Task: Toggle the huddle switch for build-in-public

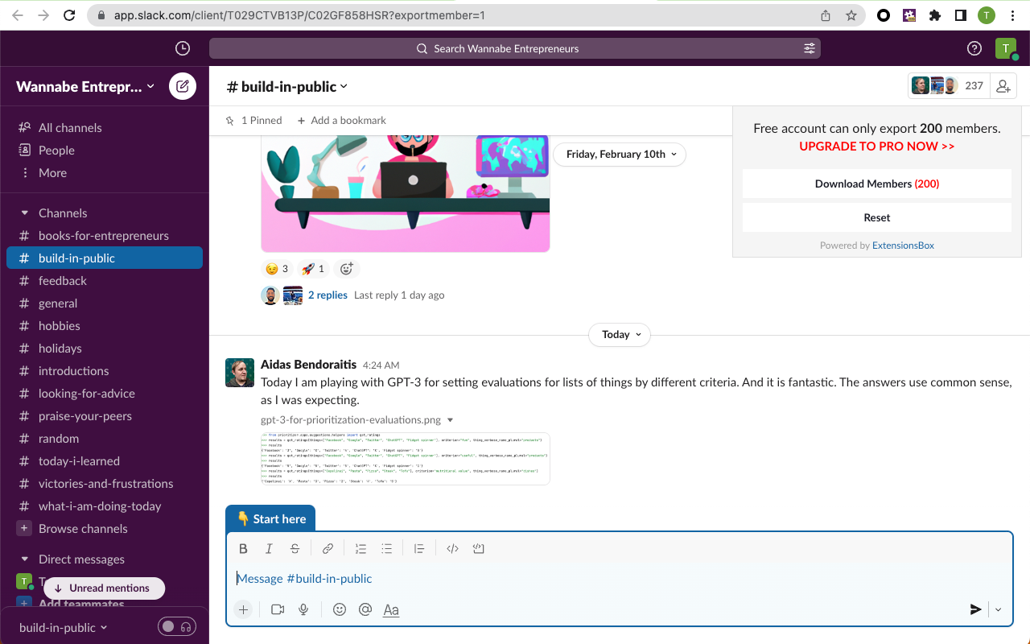Action: 177,627
